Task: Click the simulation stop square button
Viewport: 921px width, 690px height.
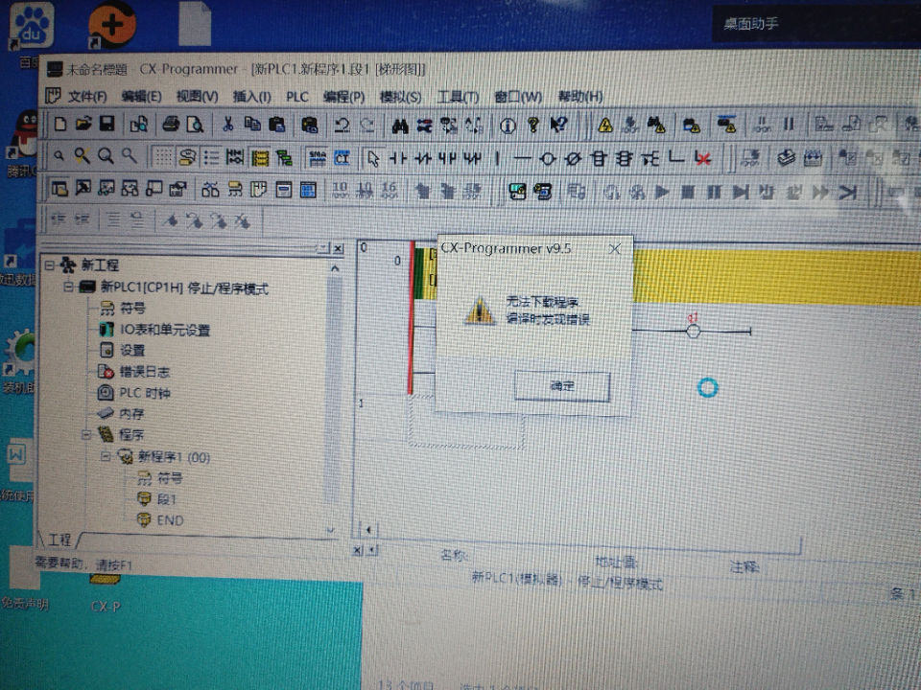Action: click(x=688, y=192)
